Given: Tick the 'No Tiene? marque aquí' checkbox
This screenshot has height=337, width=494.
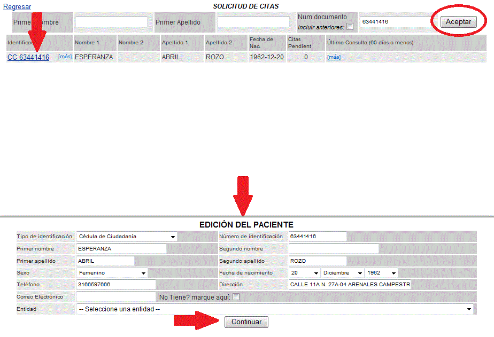Looking at the screenshot, I should click(x=236, y=297).
